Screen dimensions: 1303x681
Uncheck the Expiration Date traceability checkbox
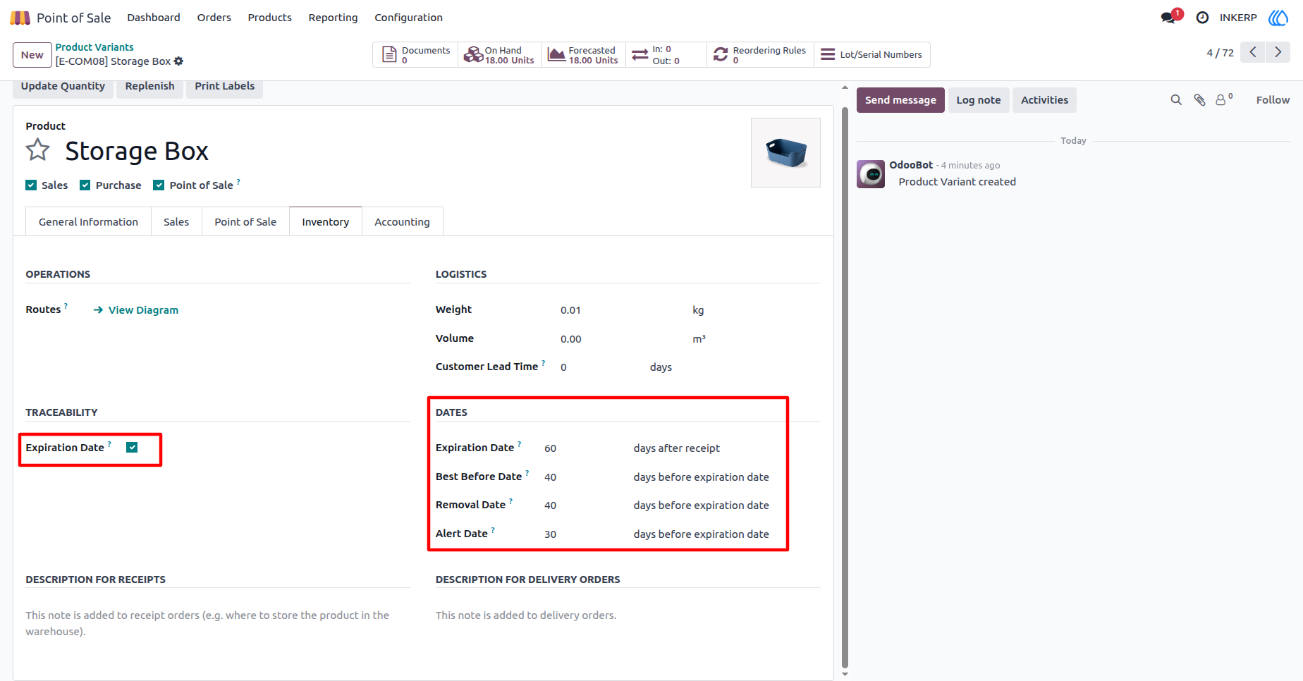tap(132, 448)
